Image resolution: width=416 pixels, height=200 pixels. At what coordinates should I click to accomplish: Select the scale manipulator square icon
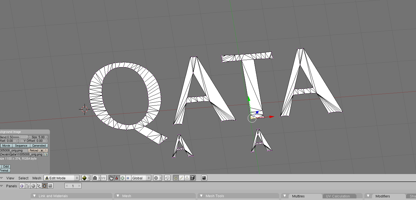(x=128, y=178)
